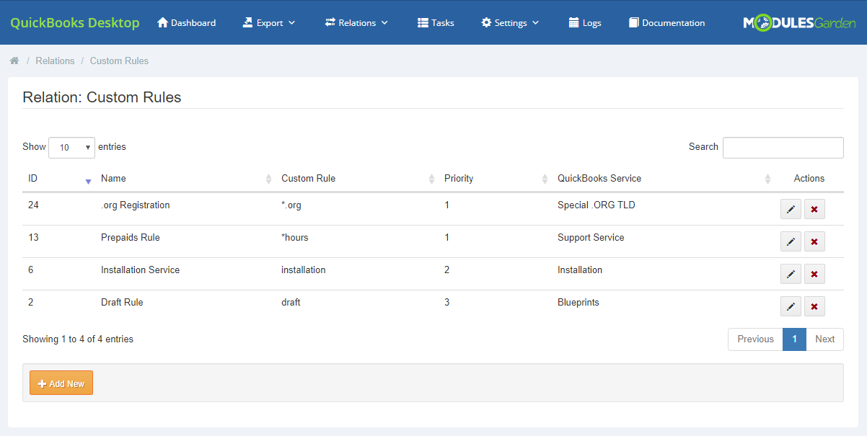867x436 pixels.
Task: Click ID cell '24'
Action: [x=33, y=205]
